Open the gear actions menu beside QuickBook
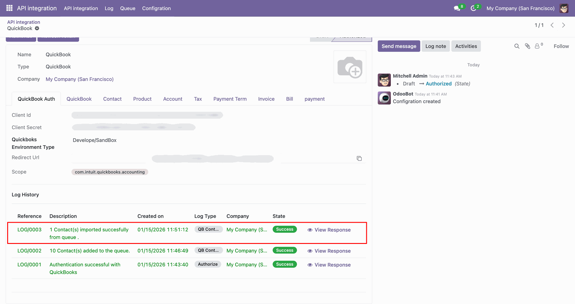 point(37,28)
